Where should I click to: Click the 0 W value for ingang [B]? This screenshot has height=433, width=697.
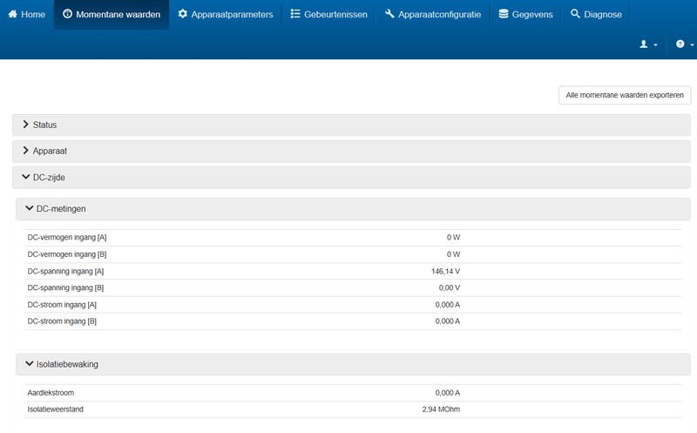click(453, 254)
